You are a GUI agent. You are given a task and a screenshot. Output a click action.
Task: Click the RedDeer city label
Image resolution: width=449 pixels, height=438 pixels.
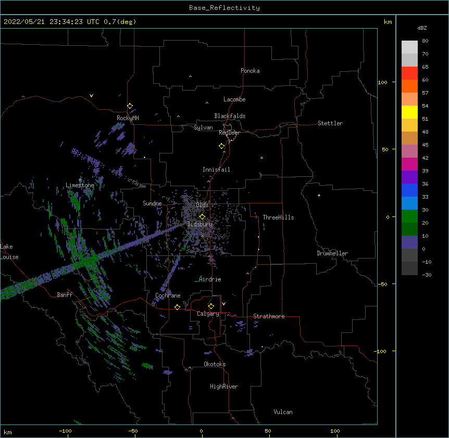click(229, 133)
